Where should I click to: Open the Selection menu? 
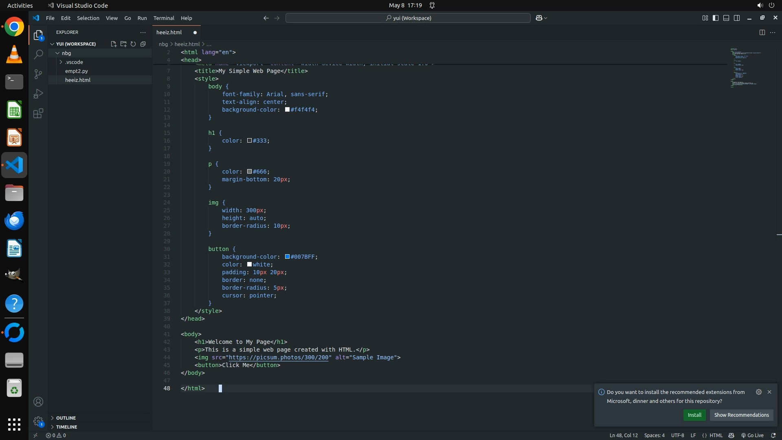88,18
